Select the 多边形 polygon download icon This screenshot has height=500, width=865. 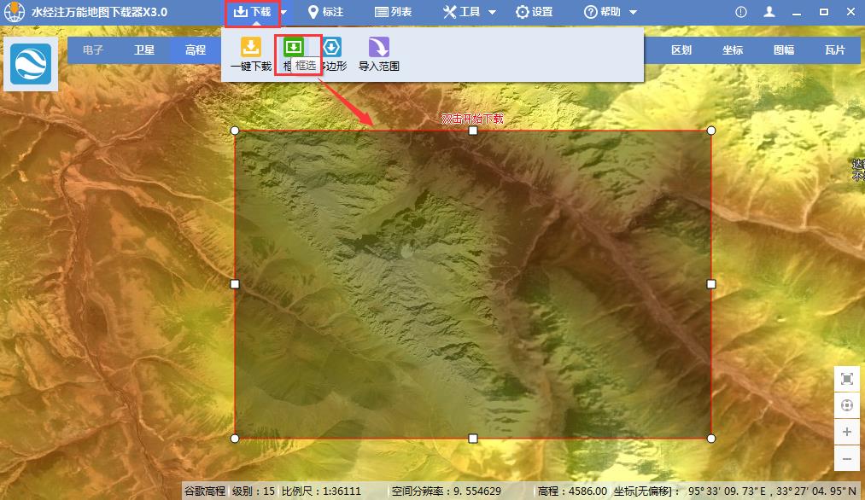[x=331, y=47]
